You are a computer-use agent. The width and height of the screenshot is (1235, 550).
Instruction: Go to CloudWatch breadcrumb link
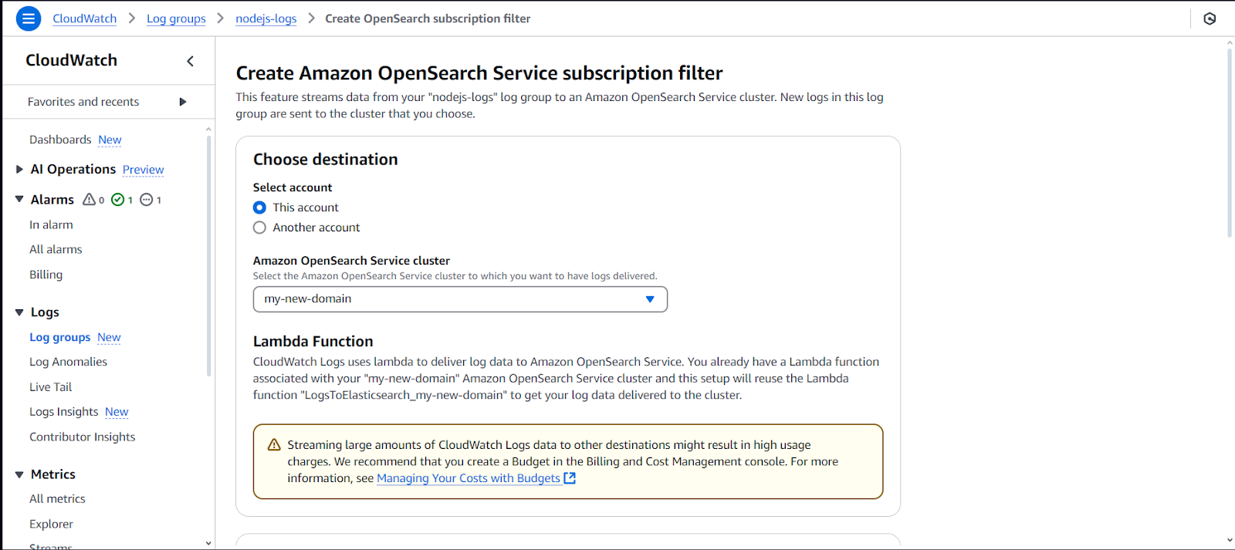coord(85,19)
